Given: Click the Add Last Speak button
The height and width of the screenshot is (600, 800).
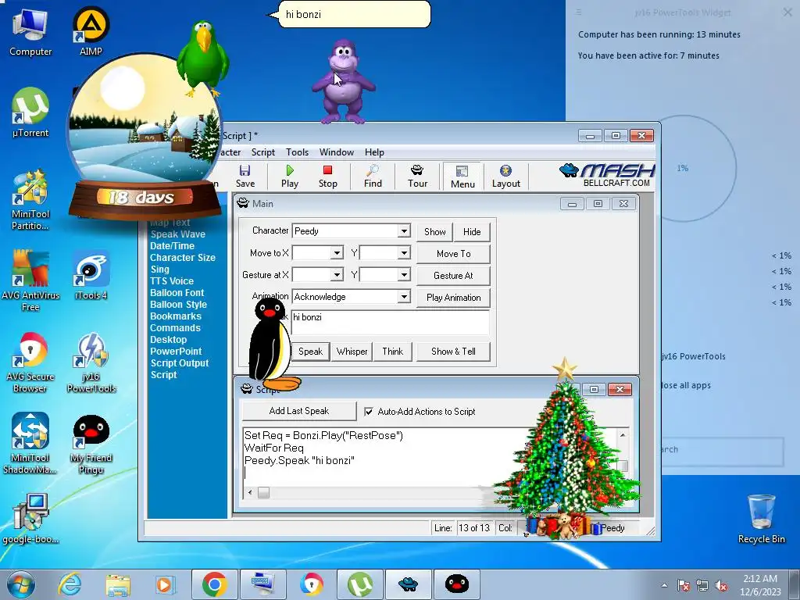Looking at the screenshot, I should tap(299, 411).
